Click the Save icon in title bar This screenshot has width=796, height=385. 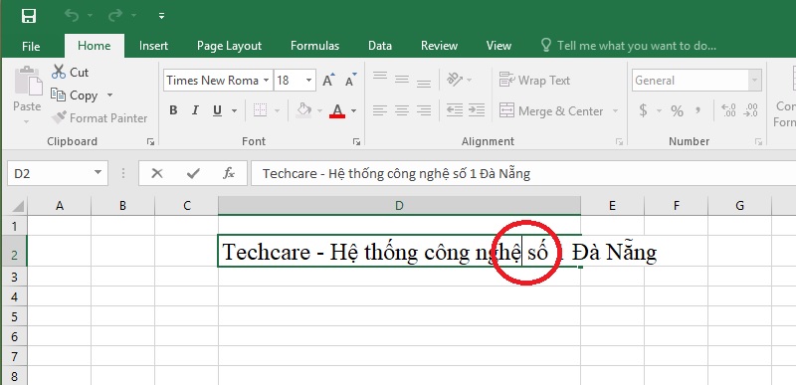click(29, 16)
